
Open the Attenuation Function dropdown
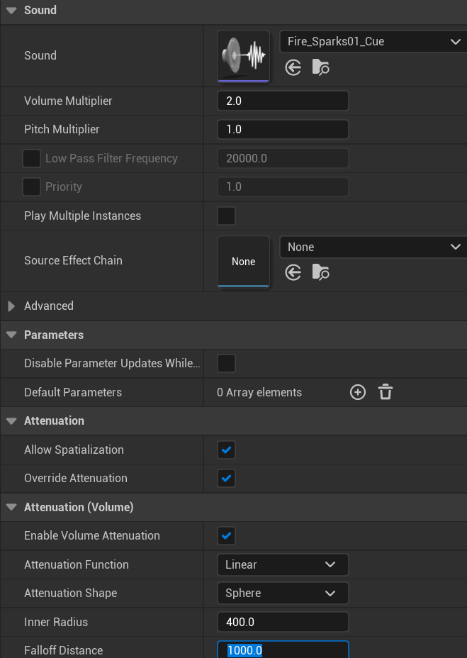282,564
